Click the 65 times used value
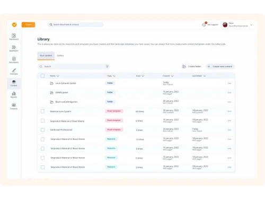The height and width of the screenshot is (199, 265). click(140, 111)
